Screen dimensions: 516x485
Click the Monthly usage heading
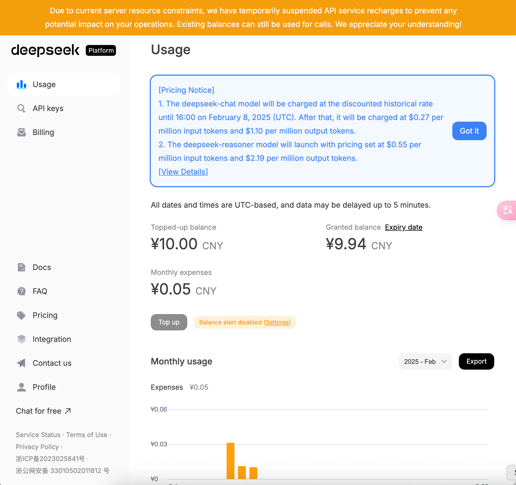coord(182,361)
